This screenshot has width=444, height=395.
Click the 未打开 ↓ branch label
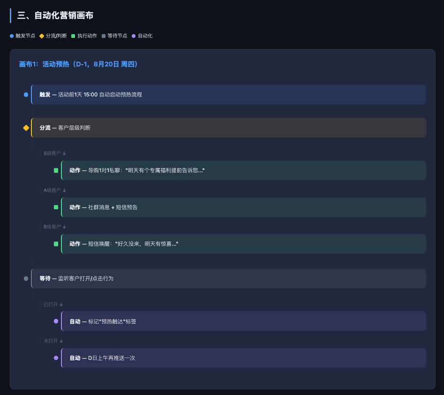pyautogui.click(x=53, y=341)
